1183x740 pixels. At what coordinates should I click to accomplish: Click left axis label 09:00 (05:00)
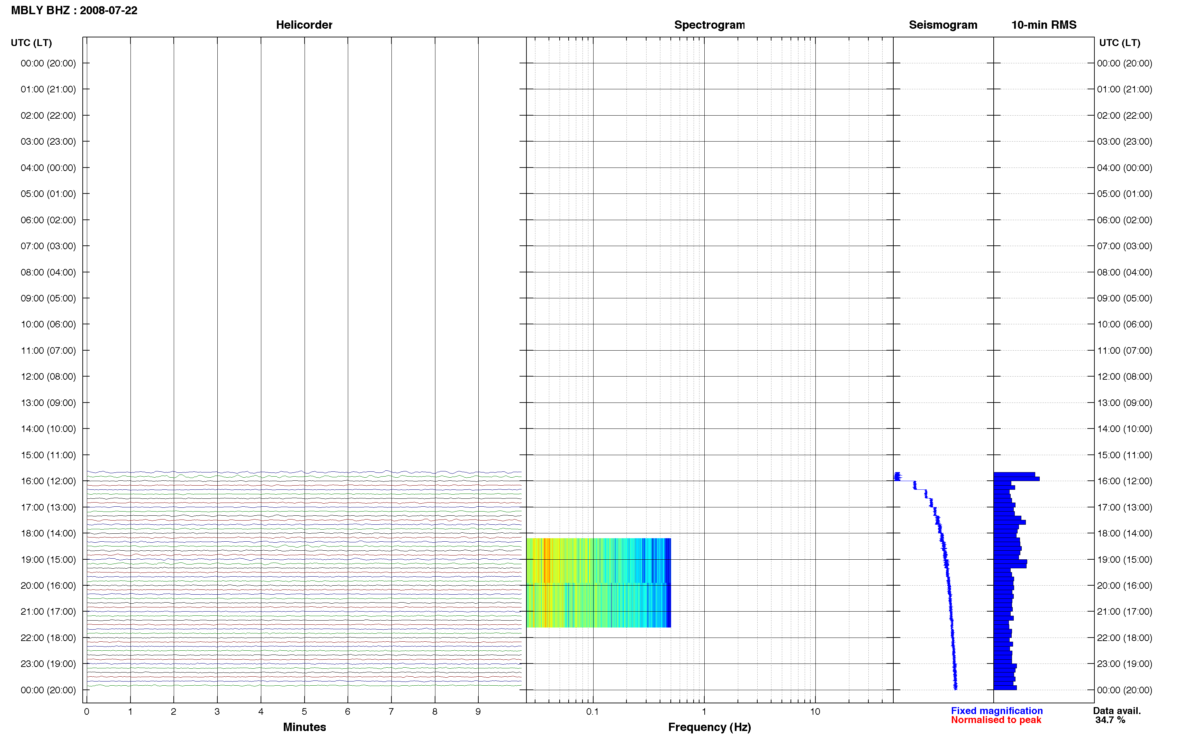tap(48, 298)
